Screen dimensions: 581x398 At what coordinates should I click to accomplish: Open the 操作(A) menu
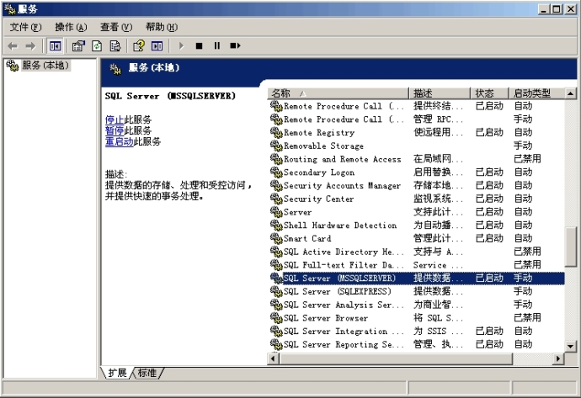[71, 27]
